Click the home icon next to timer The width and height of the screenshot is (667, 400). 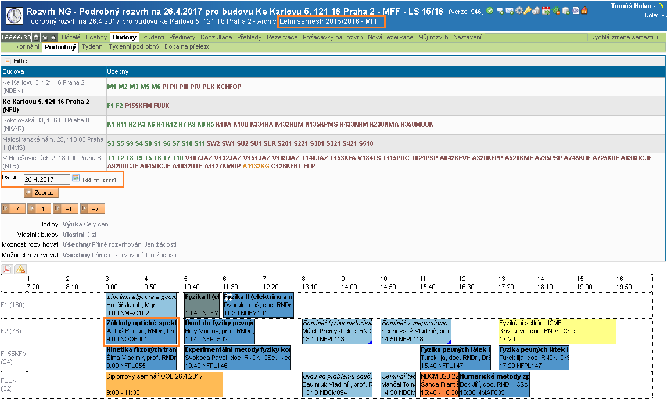[x=35, y=37]
